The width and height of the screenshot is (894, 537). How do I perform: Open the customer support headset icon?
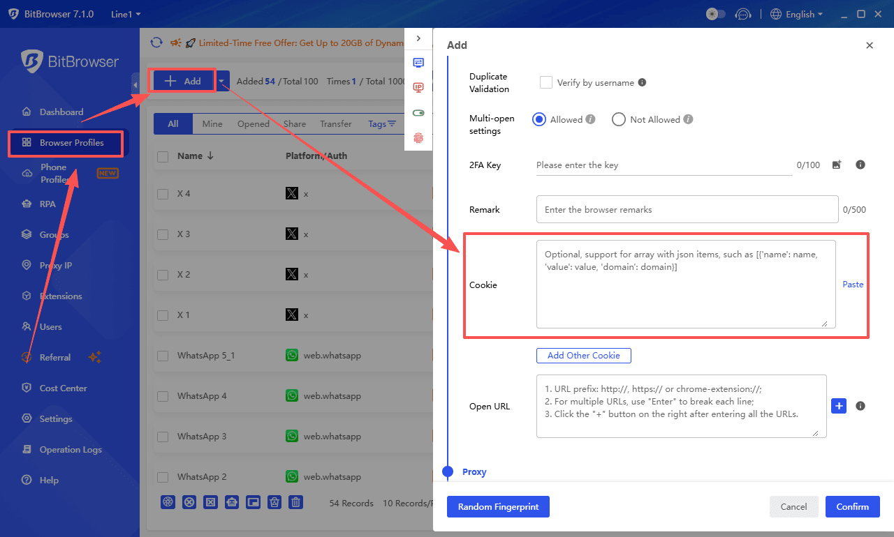[x=744, y=14]
